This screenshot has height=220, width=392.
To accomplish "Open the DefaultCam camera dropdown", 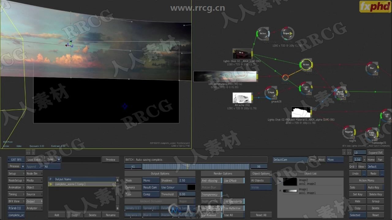I will [290, 159].
